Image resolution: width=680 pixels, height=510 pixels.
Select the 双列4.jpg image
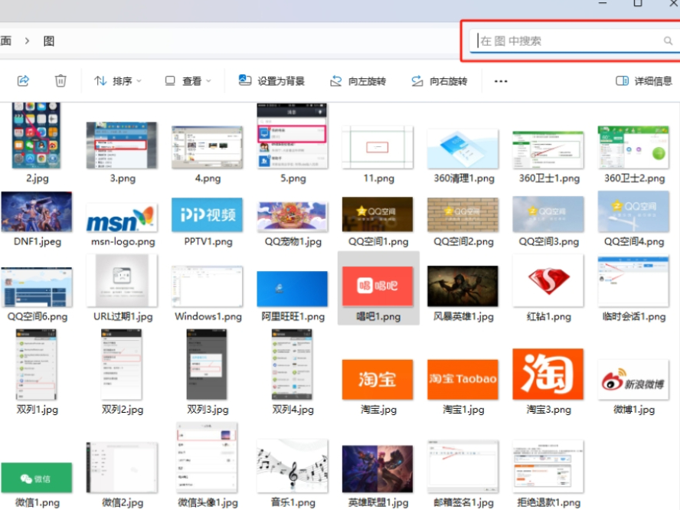pyautogui.click(x=293, y=365)
